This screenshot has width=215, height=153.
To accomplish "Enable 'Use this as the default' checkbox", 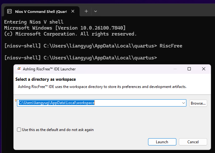I will 19,129.
